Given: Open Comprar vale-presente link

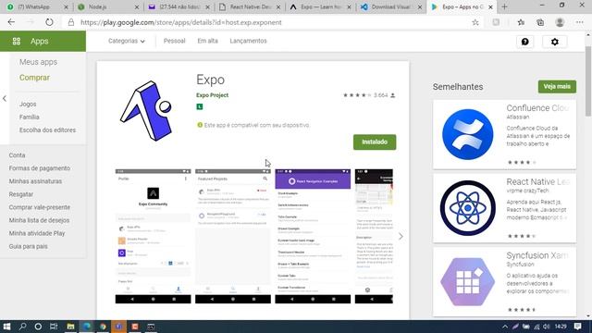Looking at the screenshot, I should 39,207.
